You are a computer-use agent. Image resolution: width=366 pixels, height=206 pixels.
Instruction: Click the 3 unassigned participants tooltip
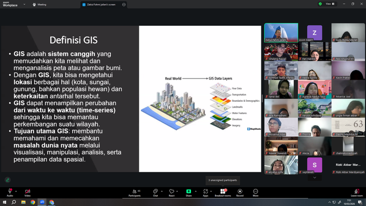pyautogui.click(x=222, y=180)
